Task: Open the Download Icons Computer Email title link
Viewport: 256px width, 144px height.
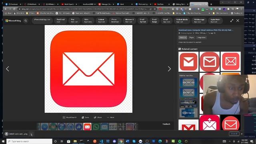Action: click(206, 30)
